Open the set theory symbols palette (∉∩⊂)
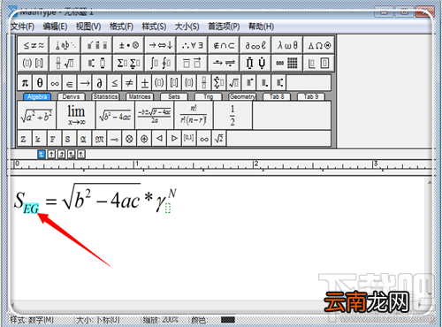 pyautogui.click(x=225, y=45)
